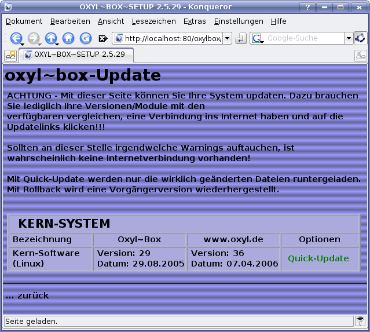Select the OXYL~BOX~SETUP 2.5.29 tab
This screenshot has width=370, height=332.
[76, 55]
